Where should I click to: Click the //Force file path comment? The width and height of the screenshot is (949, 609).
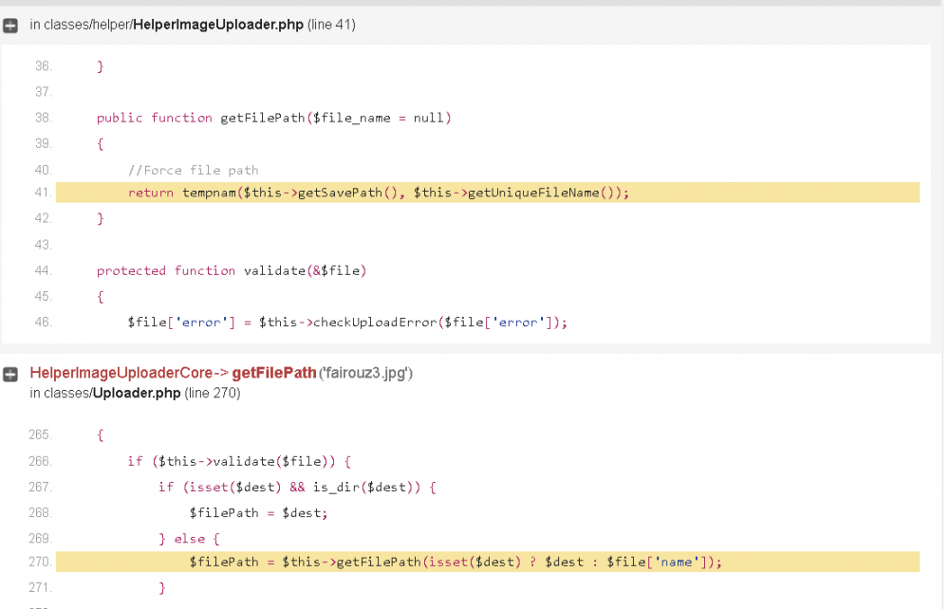193,171
